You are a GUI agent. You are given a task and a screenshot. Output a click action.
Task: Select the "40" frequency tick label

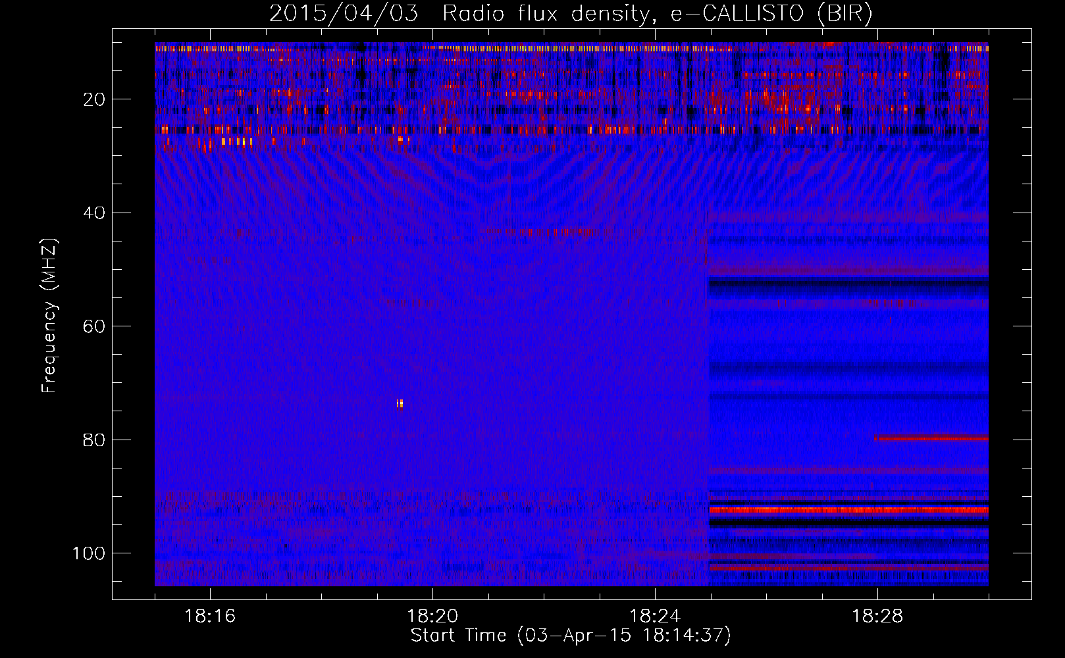point(94,213)
